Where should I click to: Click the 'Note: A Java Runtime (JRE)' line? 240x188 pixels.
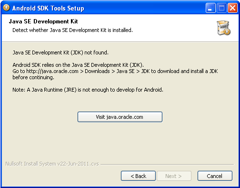[88, 90]
